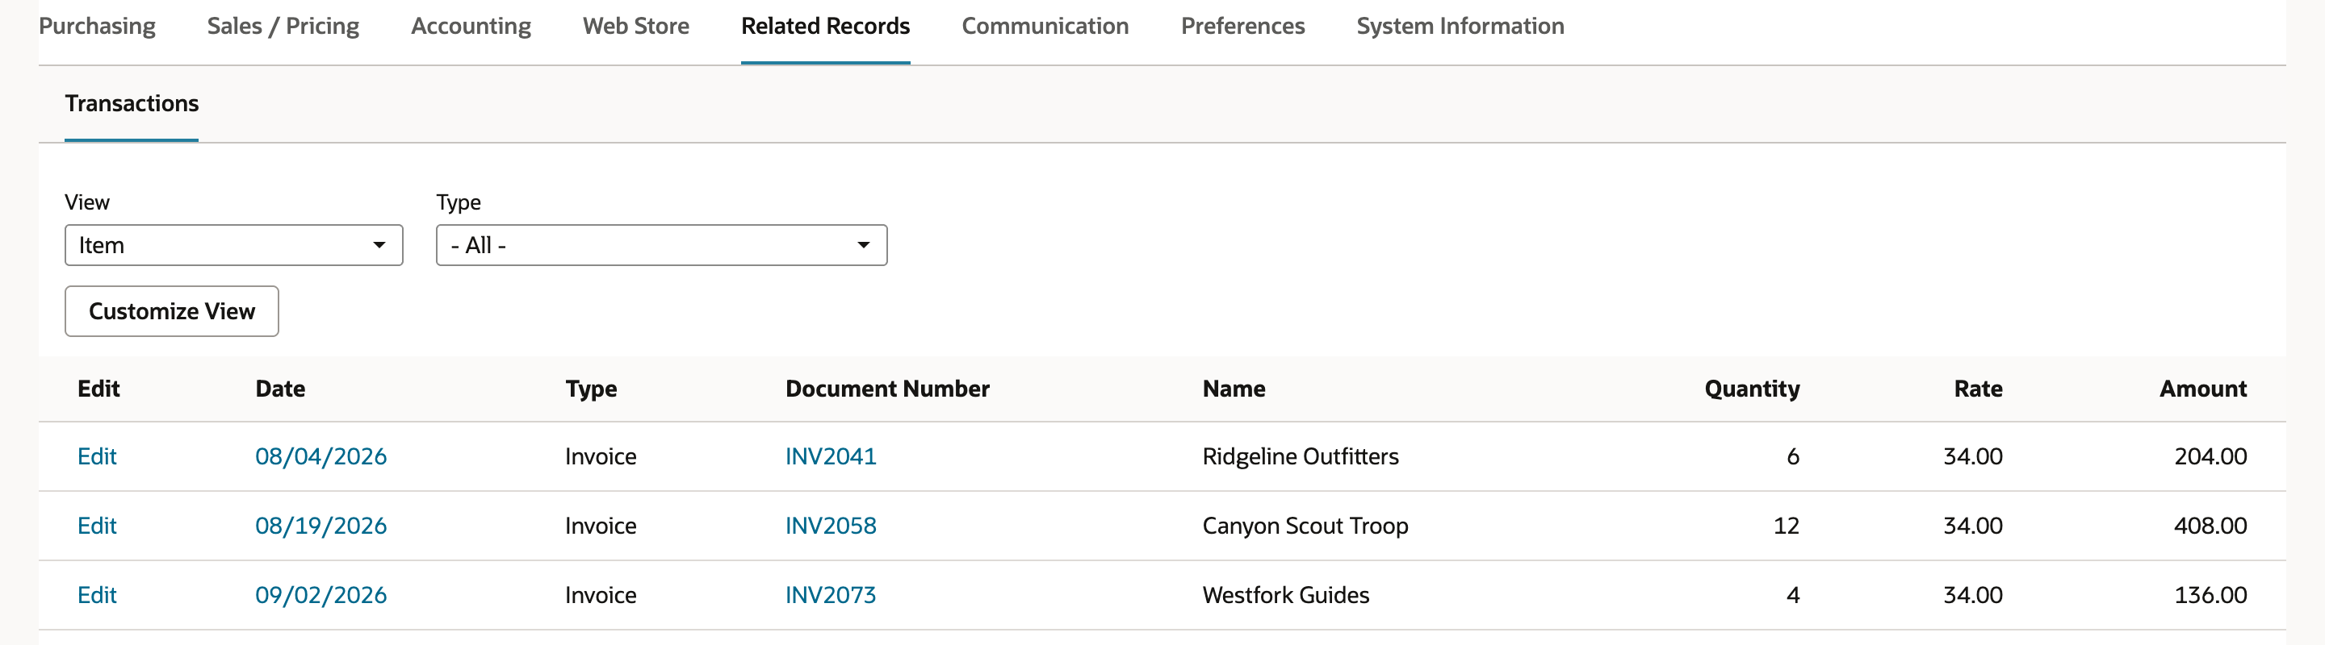Open the 09/02/2026 date link
The image size is (2325, 645).
point(320,594)
